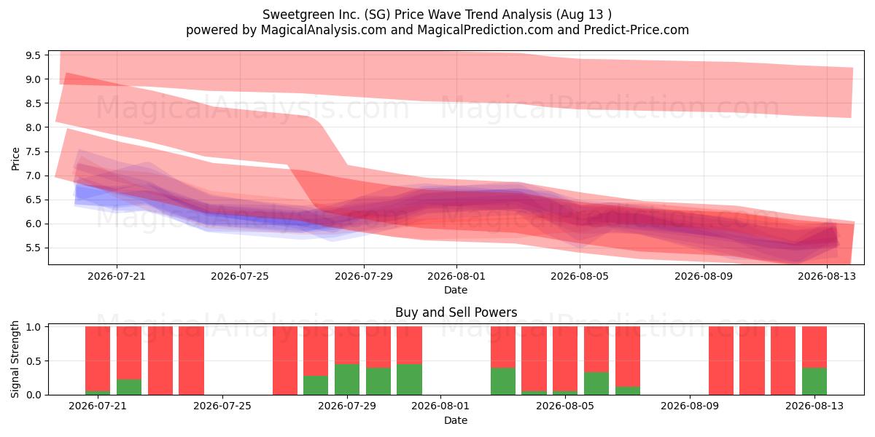Screen dimensions: 875x437
Task: Click 2026-08-01 on the bar chart date axis
Action: [x=440, y=406]
